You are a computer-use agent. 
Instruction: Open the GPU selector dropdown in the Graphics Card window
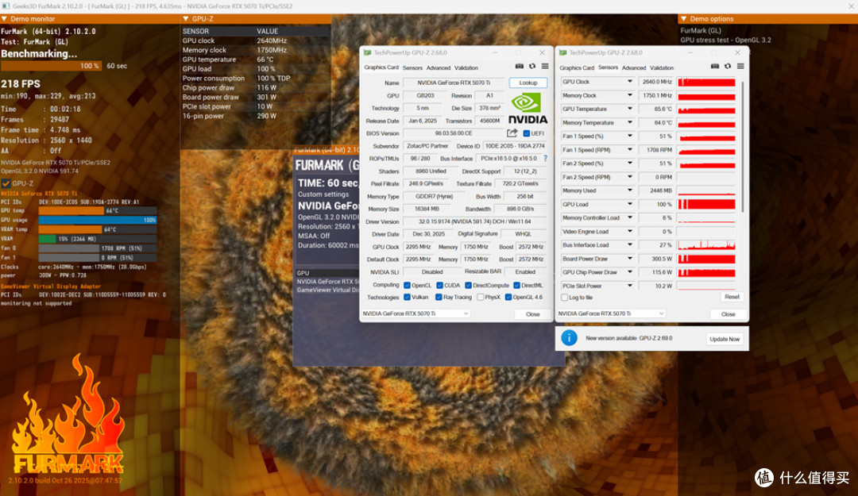click(x=415, y=313)
